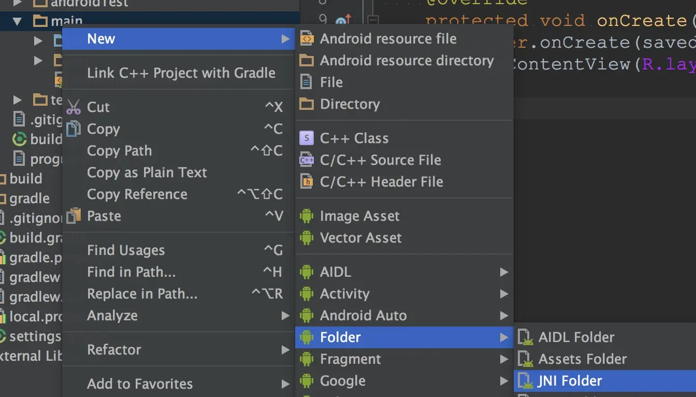The height and width of the screenshot is (397, 696).
Task: Expand the Analyze submenu arrow
Action: pos(285,316)
